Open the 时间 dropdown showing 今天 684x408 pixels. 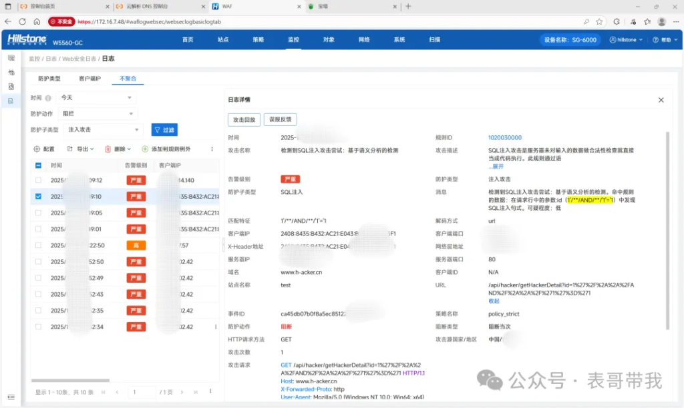pyautogui.click(x=97, y=97)
